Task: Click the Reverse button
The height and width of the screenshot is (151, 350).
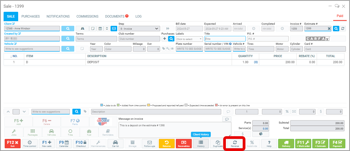Action: point(235,144)
